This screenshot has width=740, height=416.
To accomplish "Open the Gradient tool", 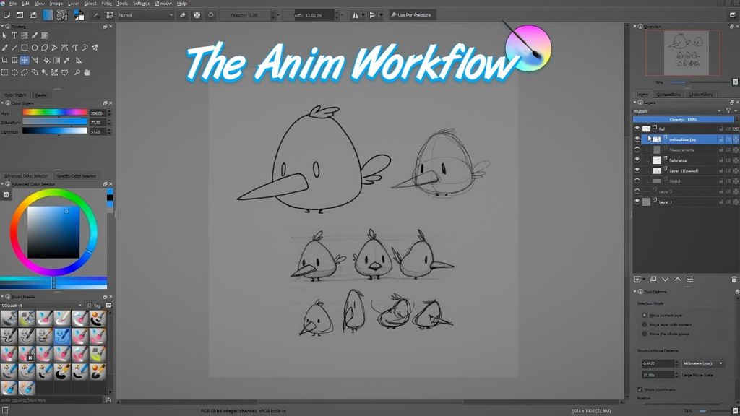I will click(x=57, y=60).
